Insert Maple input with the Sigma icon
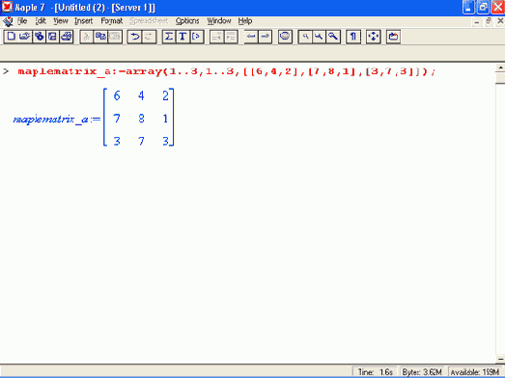This screenshot has height=378, width=505. 169,37
